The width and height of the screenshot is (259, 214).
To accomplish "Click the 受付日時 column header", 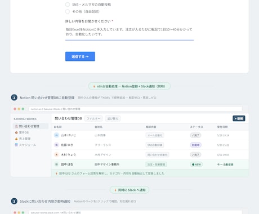I will point(222,127).
